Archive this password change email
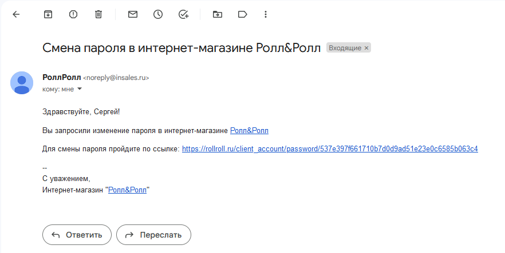Screen dimensions: 505x253 coord(48,15)
